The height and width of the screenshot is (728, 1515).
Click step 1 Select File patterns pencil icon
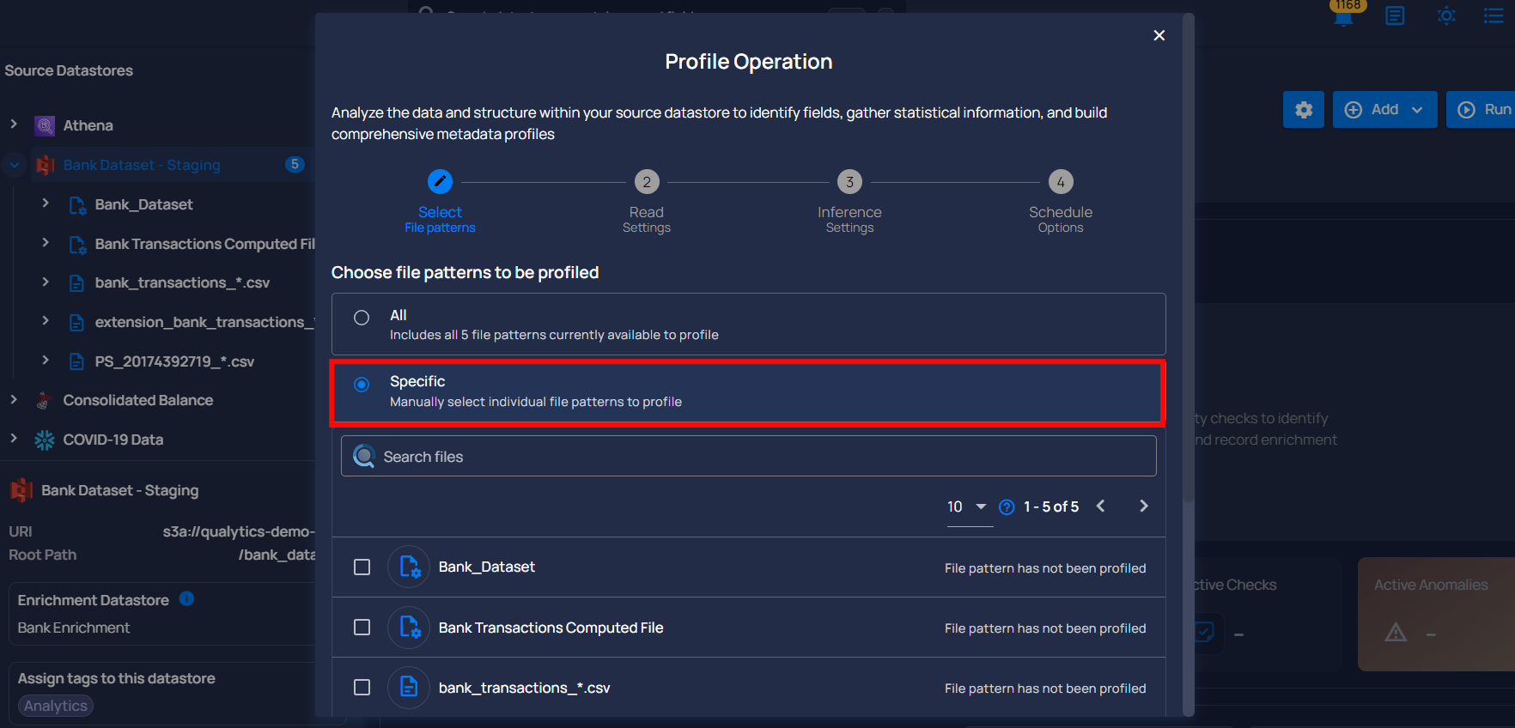tap(440, 181)
